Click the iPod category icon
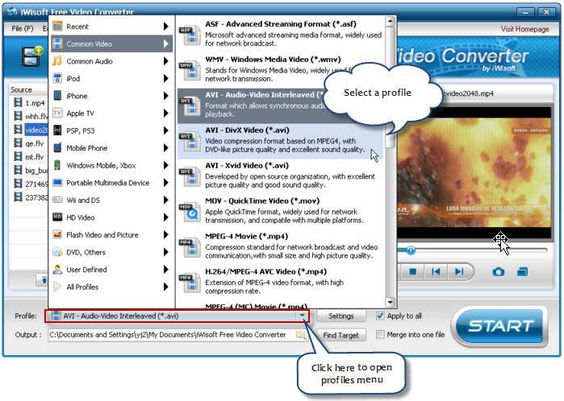The image size is (564, 401). point(57,78)
